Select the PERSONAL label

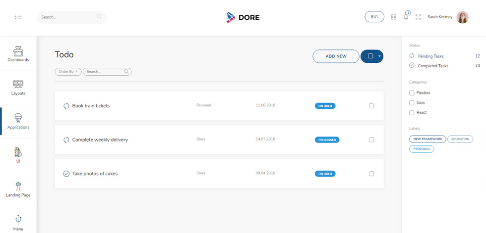422,149
